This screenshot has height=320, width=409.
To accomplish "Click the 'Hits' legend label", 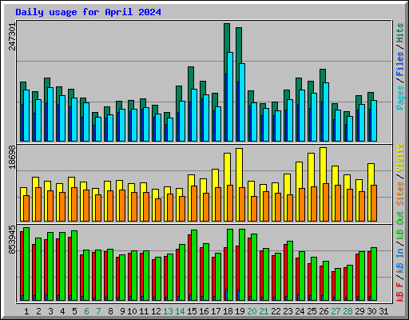I will 400,33.
